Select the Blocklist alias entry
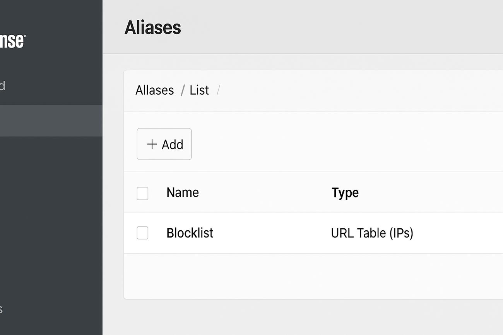 (x=190, y=233)
